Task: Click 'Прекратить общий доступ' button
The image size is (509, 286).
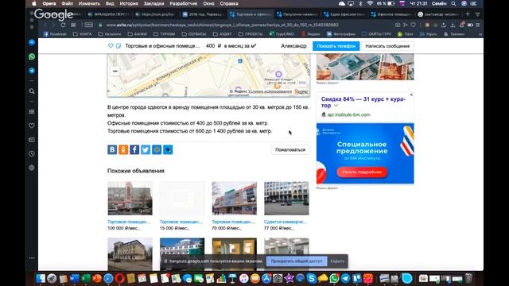Action: [x=297, y=261]
